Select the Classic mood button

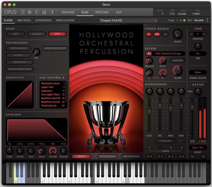coord(37,34)
